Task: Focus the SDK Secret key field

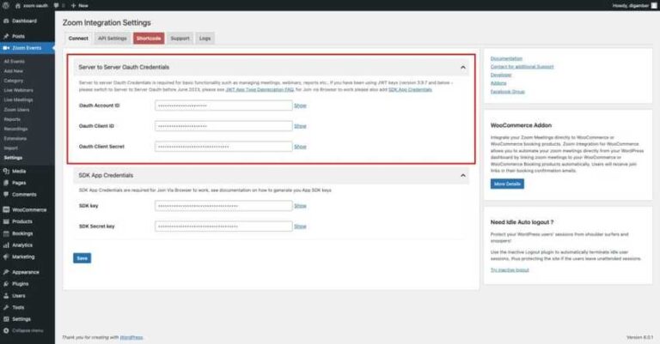Action: coord(223,226)
